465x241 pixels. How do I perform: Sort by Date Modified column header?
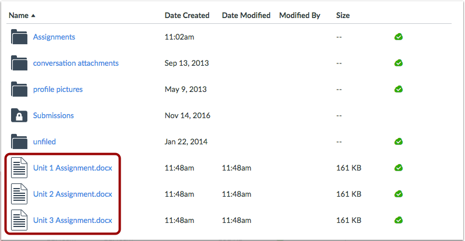coord(246,15)
